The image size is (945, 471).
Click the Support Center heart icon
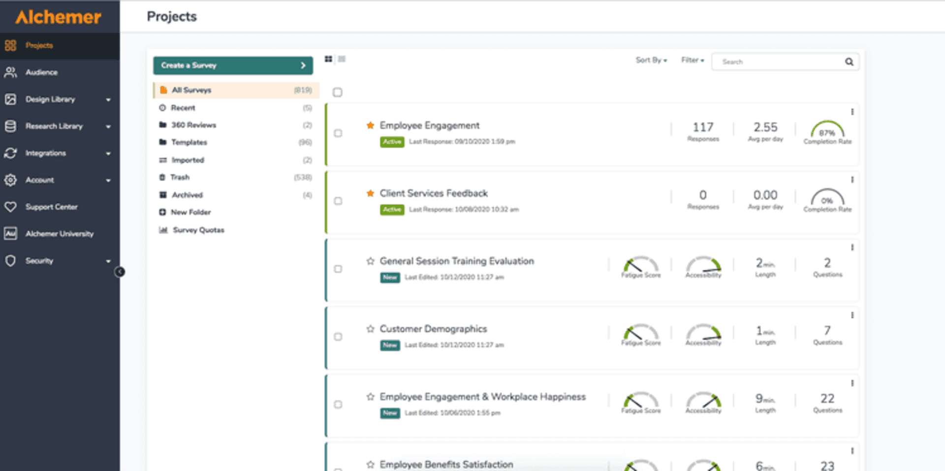[x=11, y=207]
